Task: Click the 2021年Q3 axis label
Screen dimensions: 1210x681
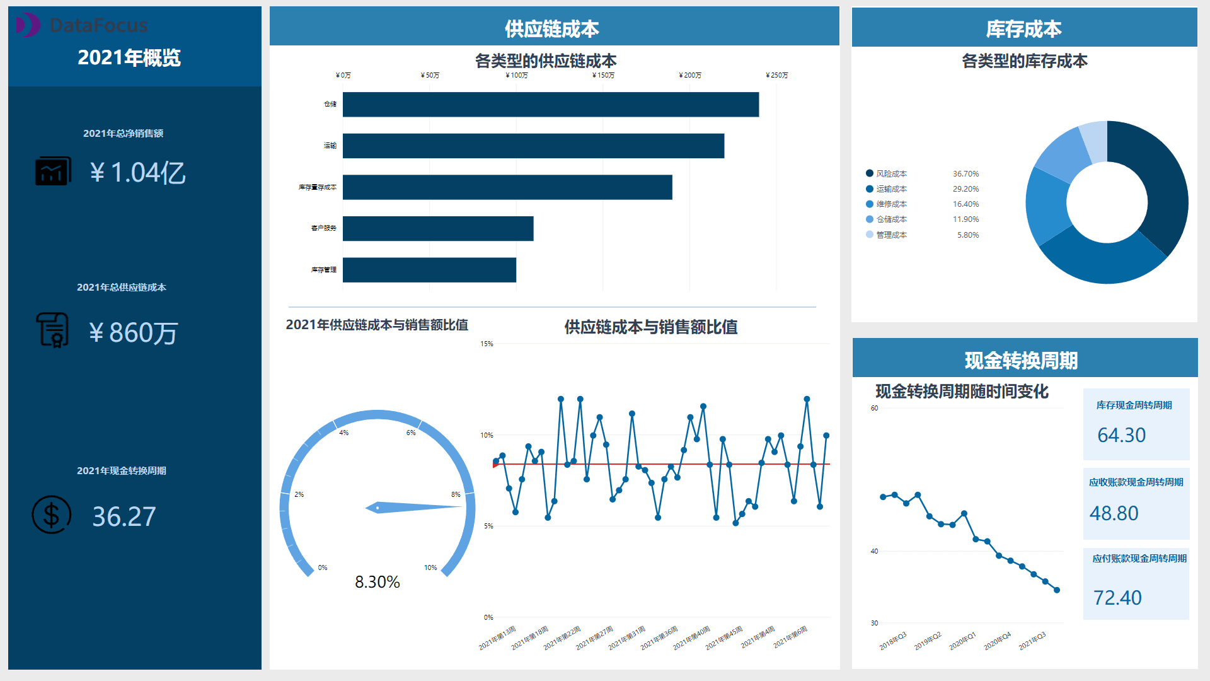Action: coord(1032,641)
